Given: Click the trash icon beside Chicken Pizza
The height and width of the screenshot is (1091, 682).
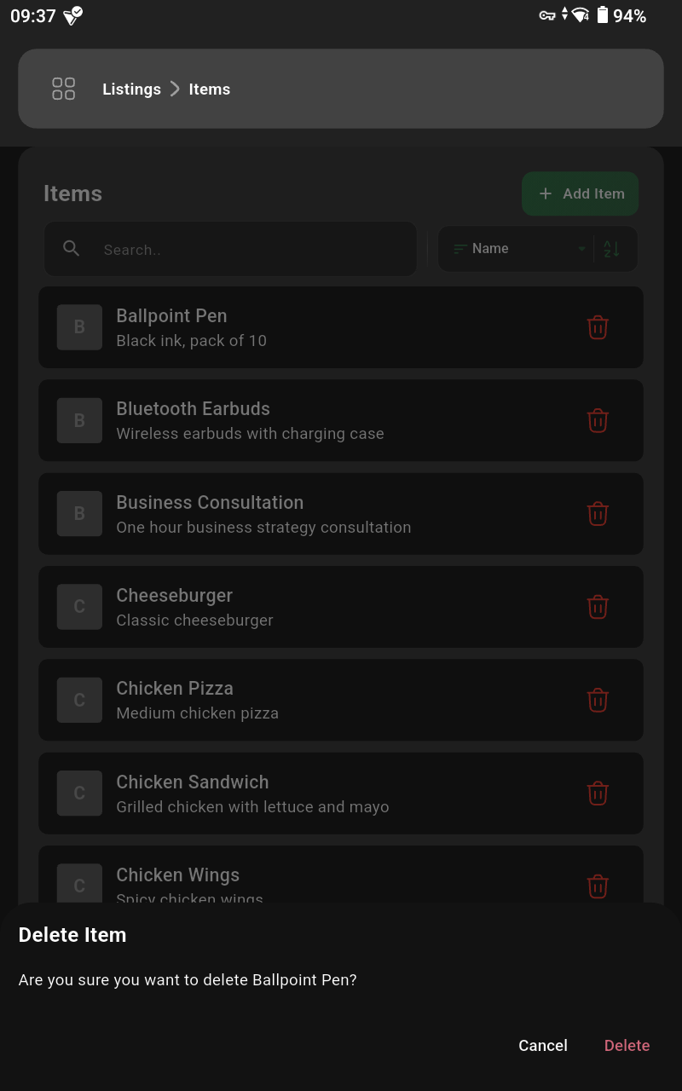Looking at the screenshot, I should pos(598,700).
